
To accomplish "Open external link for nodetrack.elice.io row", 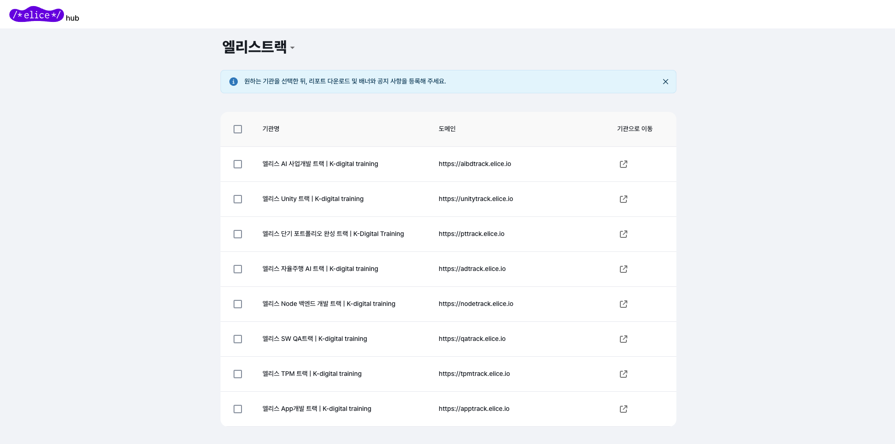I will [624, 304].
